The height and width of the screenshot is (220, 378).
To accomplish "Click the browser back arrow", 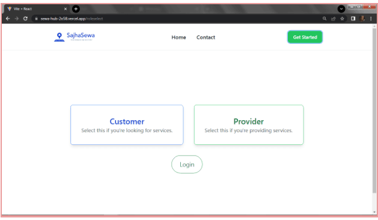I will click(8, 19).
